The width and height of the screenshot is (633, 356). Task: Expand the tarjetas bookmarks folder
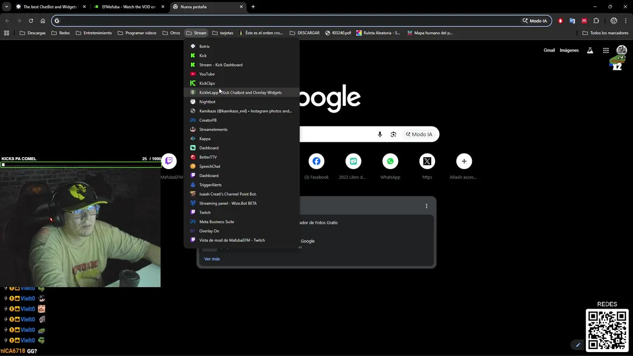[223, 33]
